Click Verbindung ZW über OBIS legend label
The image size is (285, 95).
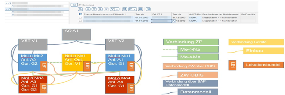point(190,66)
